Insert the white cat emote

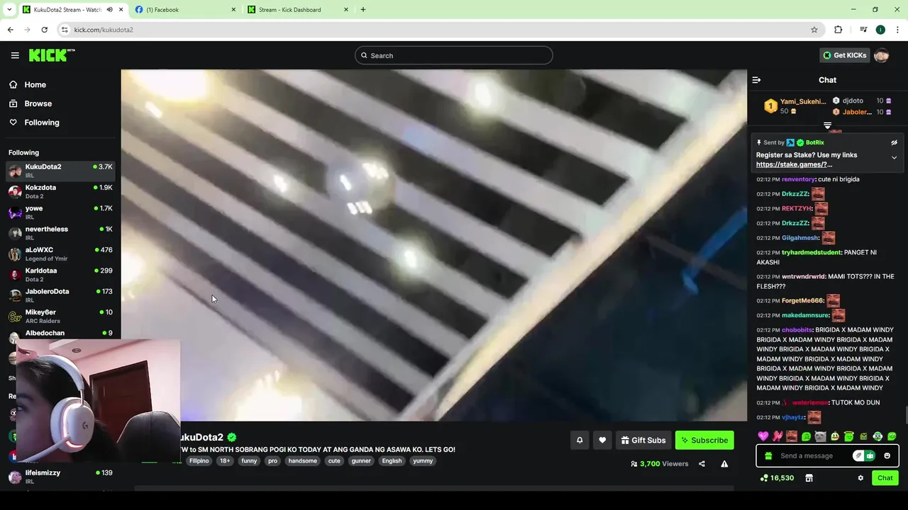click(820, 436)
